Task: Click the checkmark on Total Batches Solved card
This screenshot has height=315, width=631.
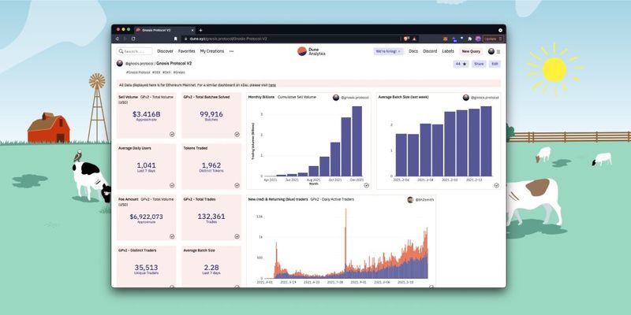Action: tap(237, 134)
